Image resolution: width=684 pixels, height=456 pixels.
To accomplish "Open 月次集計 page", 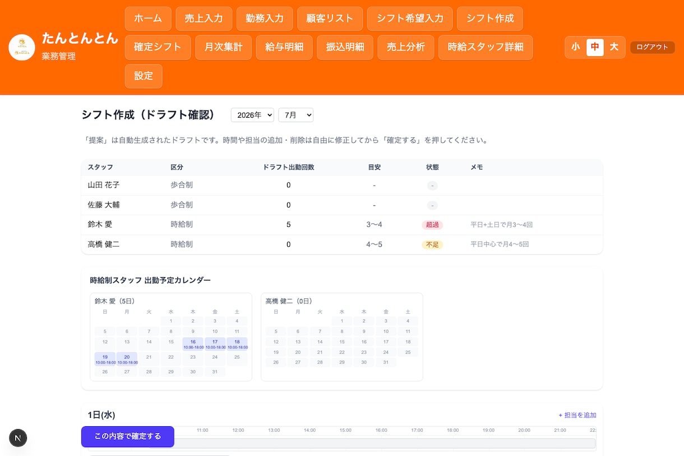I will click(224, 47).
